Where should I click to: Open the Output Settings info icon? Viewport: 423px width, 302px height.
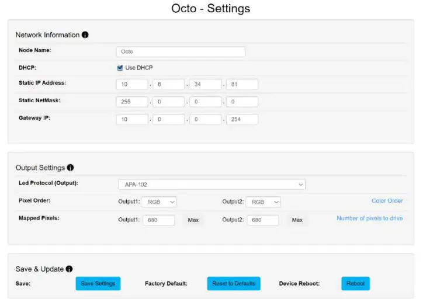[x=71, y=168]
